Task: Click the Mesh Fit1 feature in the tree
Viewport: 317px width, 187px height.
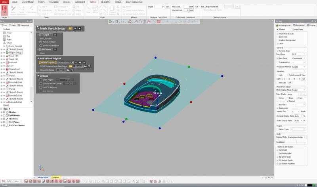Action: (x=13, y=56)
